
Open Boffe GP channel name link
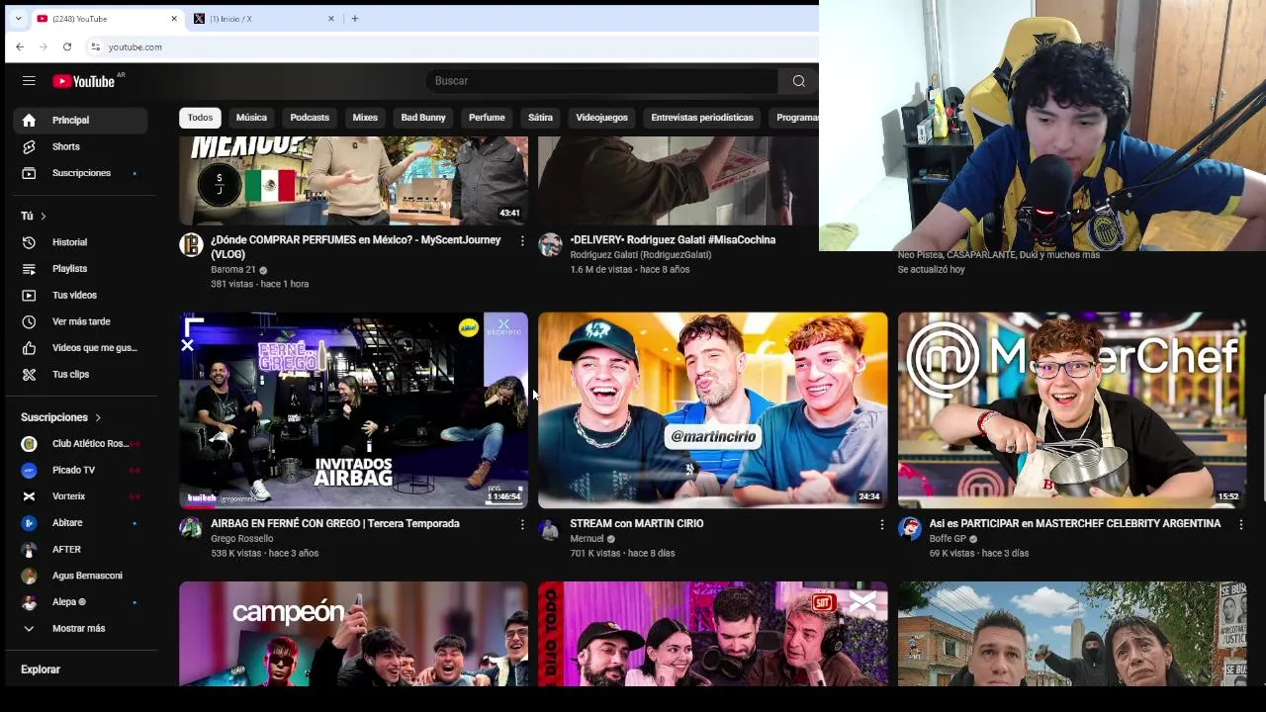point(948,539)
